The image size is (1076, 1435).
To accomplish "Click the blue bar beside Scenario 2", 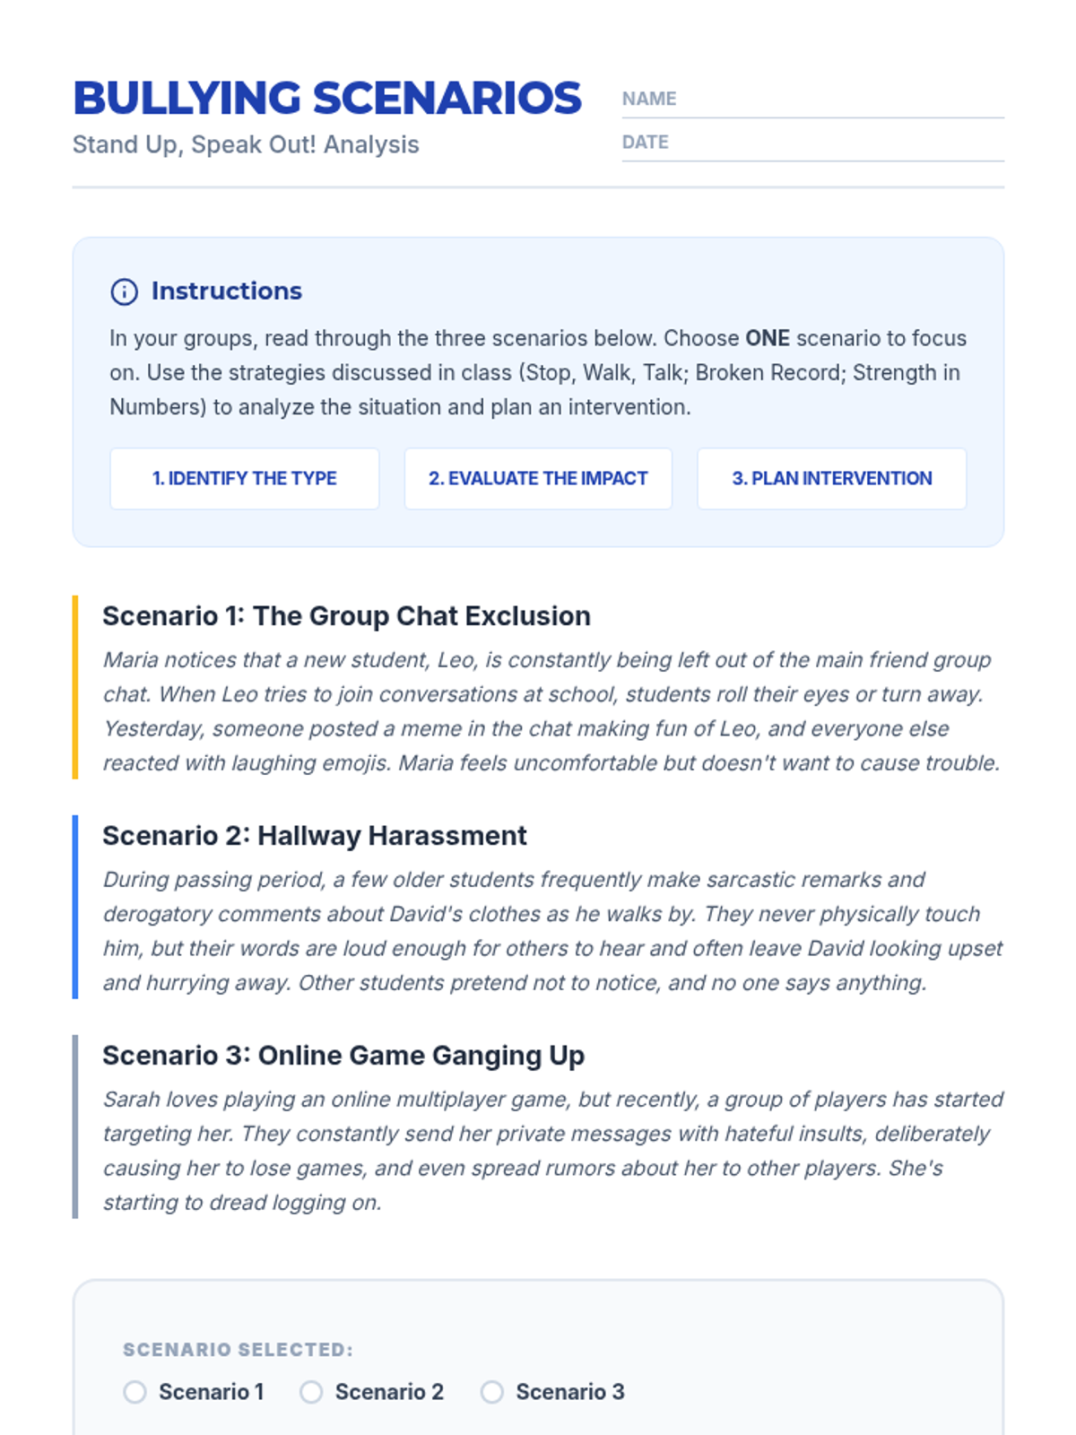I will point(75,907).
